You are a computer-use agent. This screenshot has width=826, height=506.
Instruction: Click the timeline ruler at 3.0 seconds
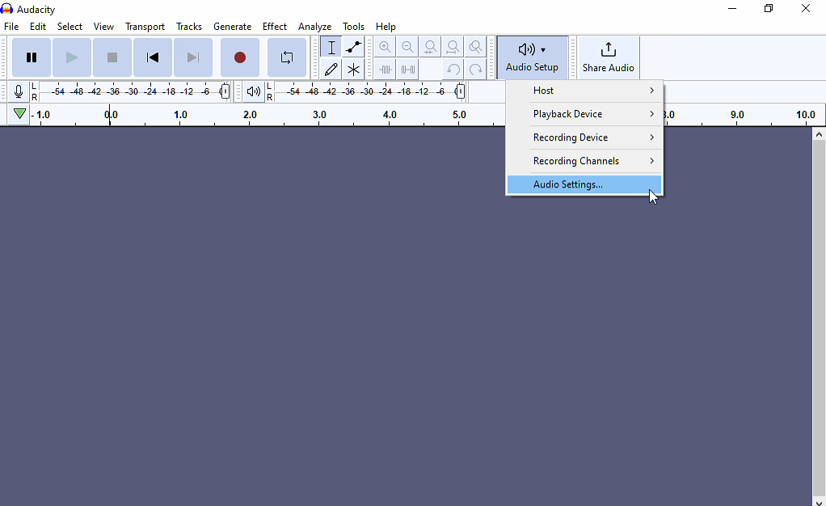[x=319, y=115]
